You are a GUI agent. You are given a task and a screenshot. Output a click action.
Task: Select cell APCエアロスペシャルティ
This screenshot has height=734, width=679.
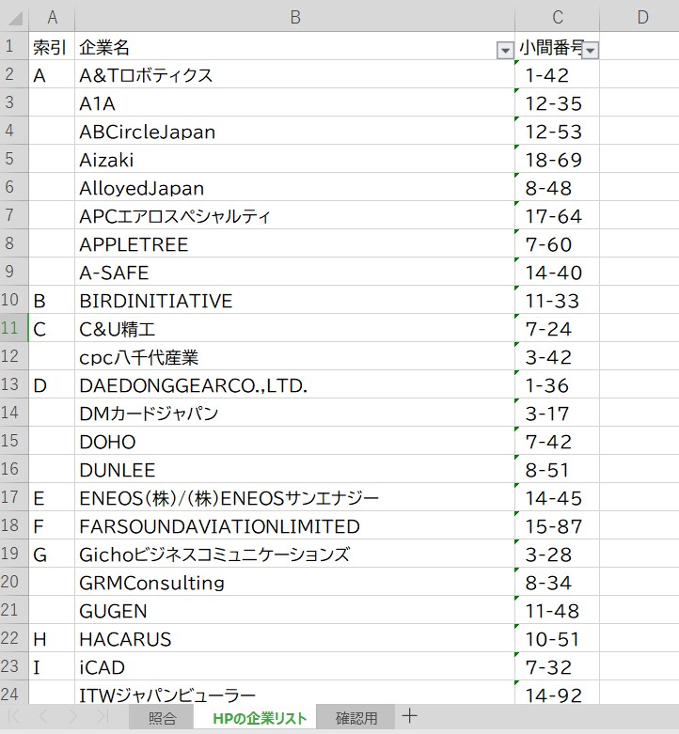[x=295, y=215]
